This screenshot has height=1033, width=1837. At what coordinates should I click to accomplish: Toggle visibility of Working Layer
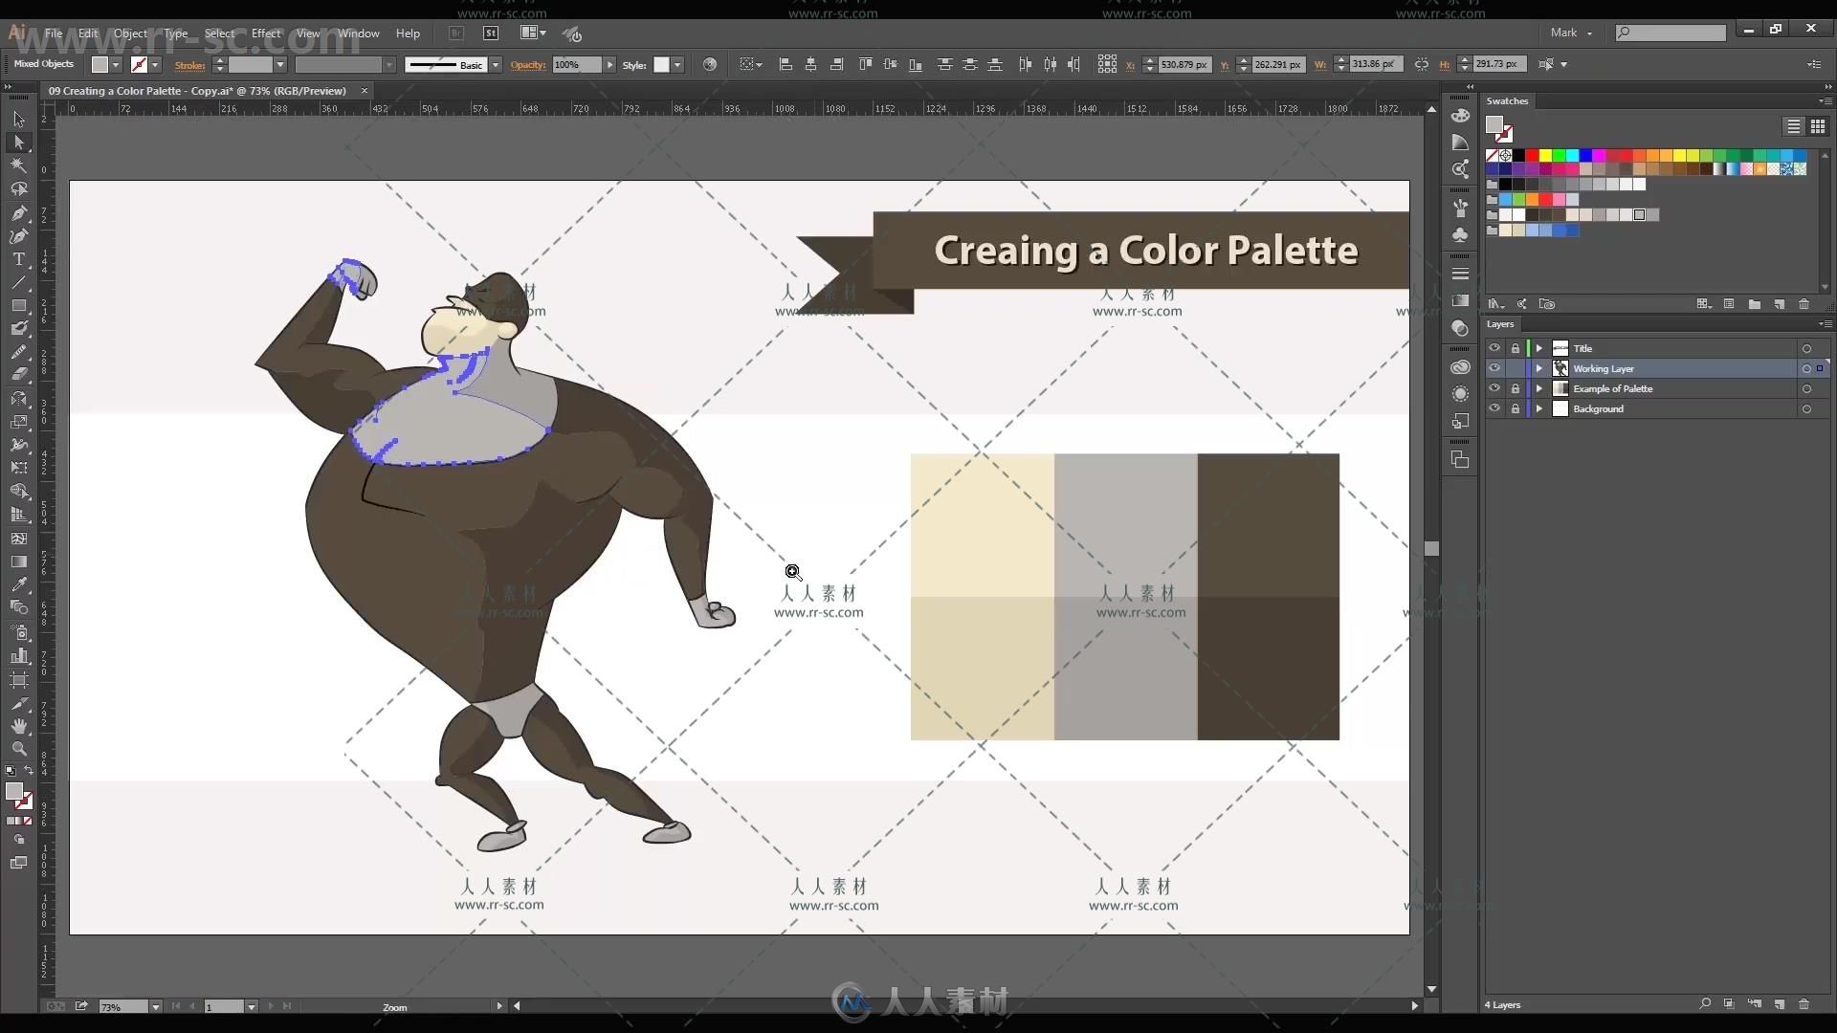pyautogui.click(x=1494, y=368)
